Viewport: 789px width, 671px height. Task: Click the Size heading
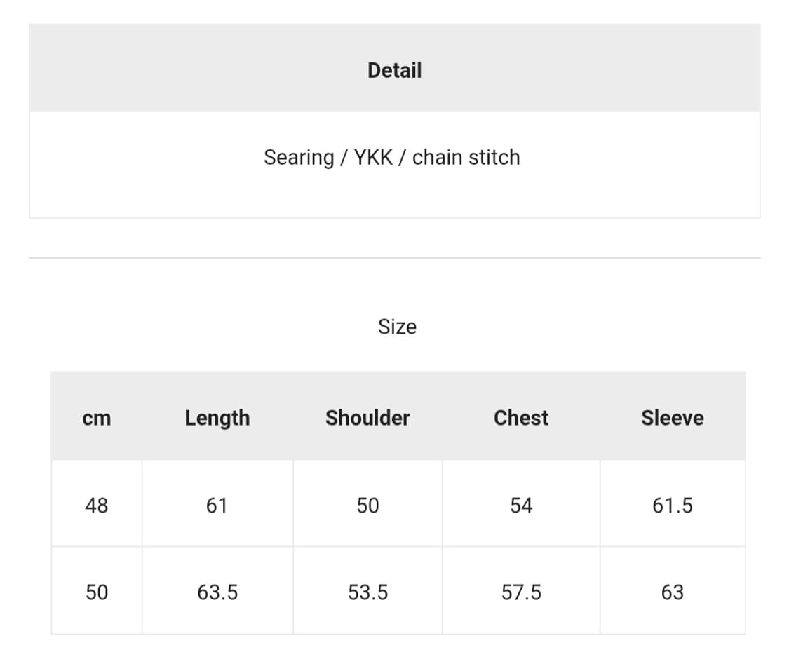(x=397, y=327)
